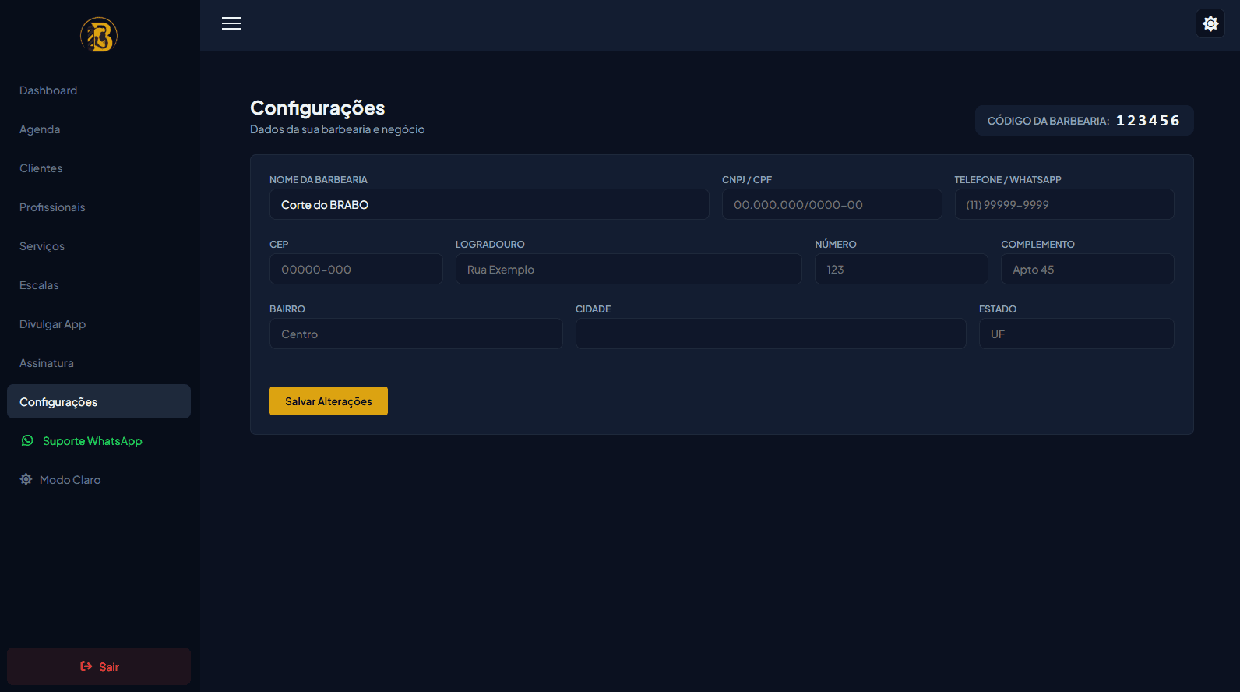
Task: Focus the Logradouro input field
Action: tap(629, 269)
